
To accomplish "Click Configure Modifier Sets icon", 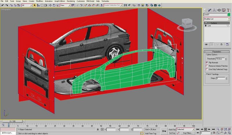I will [x=227, y=45].
